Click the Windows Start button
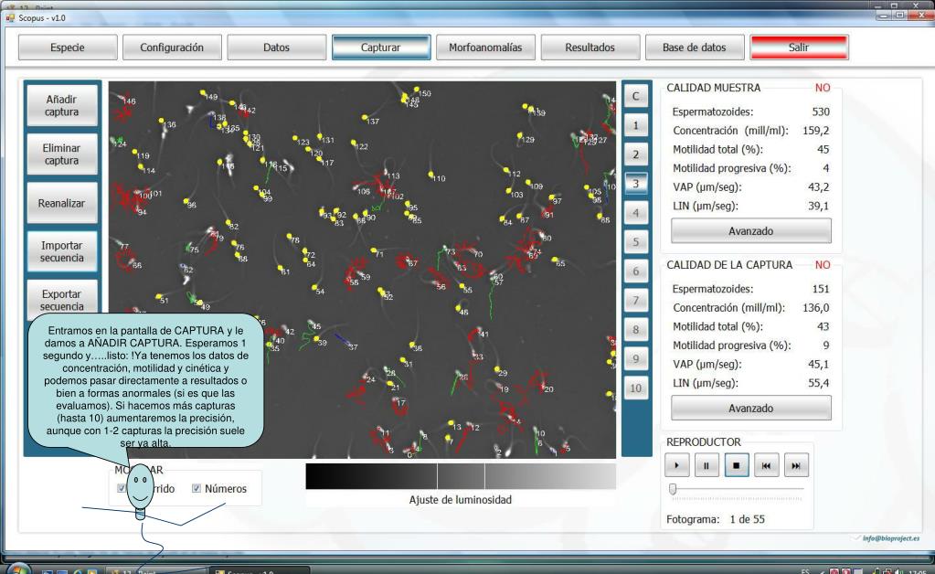Image resolution: width=935 pixels, height=574 pixels. pos(18,568)
